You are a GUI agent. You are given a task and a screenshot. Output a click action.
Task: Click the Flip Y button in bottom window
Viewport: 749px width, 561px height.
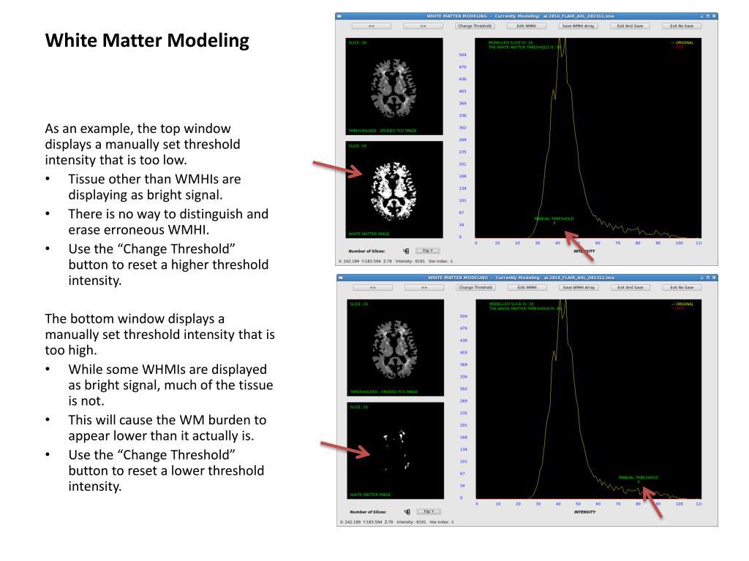[429, 511]
